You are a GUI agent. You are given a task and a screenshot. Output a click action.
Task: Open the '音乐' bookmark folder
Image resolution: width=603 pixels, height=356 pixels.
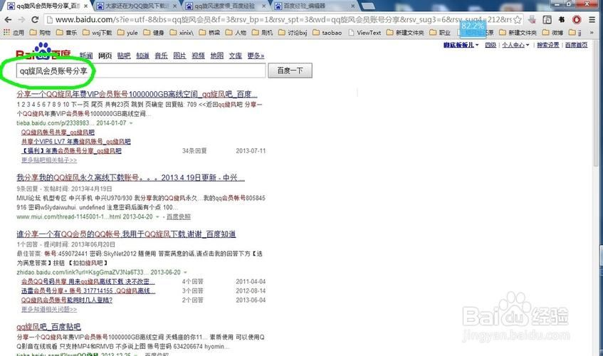coord(66,33)
